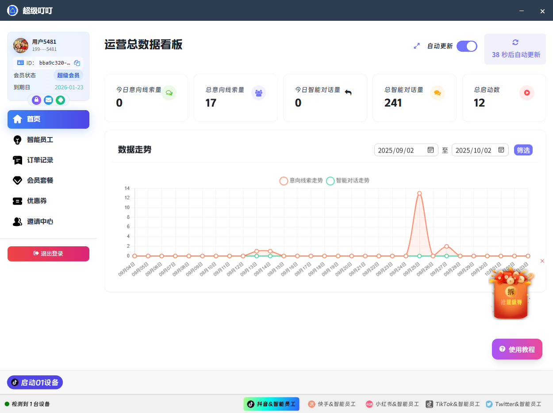Click the 筛选 filter button
553x413 pixels.
523,150
